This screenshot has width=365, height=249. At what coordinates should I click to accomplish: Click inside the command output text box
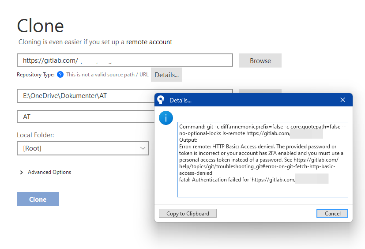pos(263,159)
